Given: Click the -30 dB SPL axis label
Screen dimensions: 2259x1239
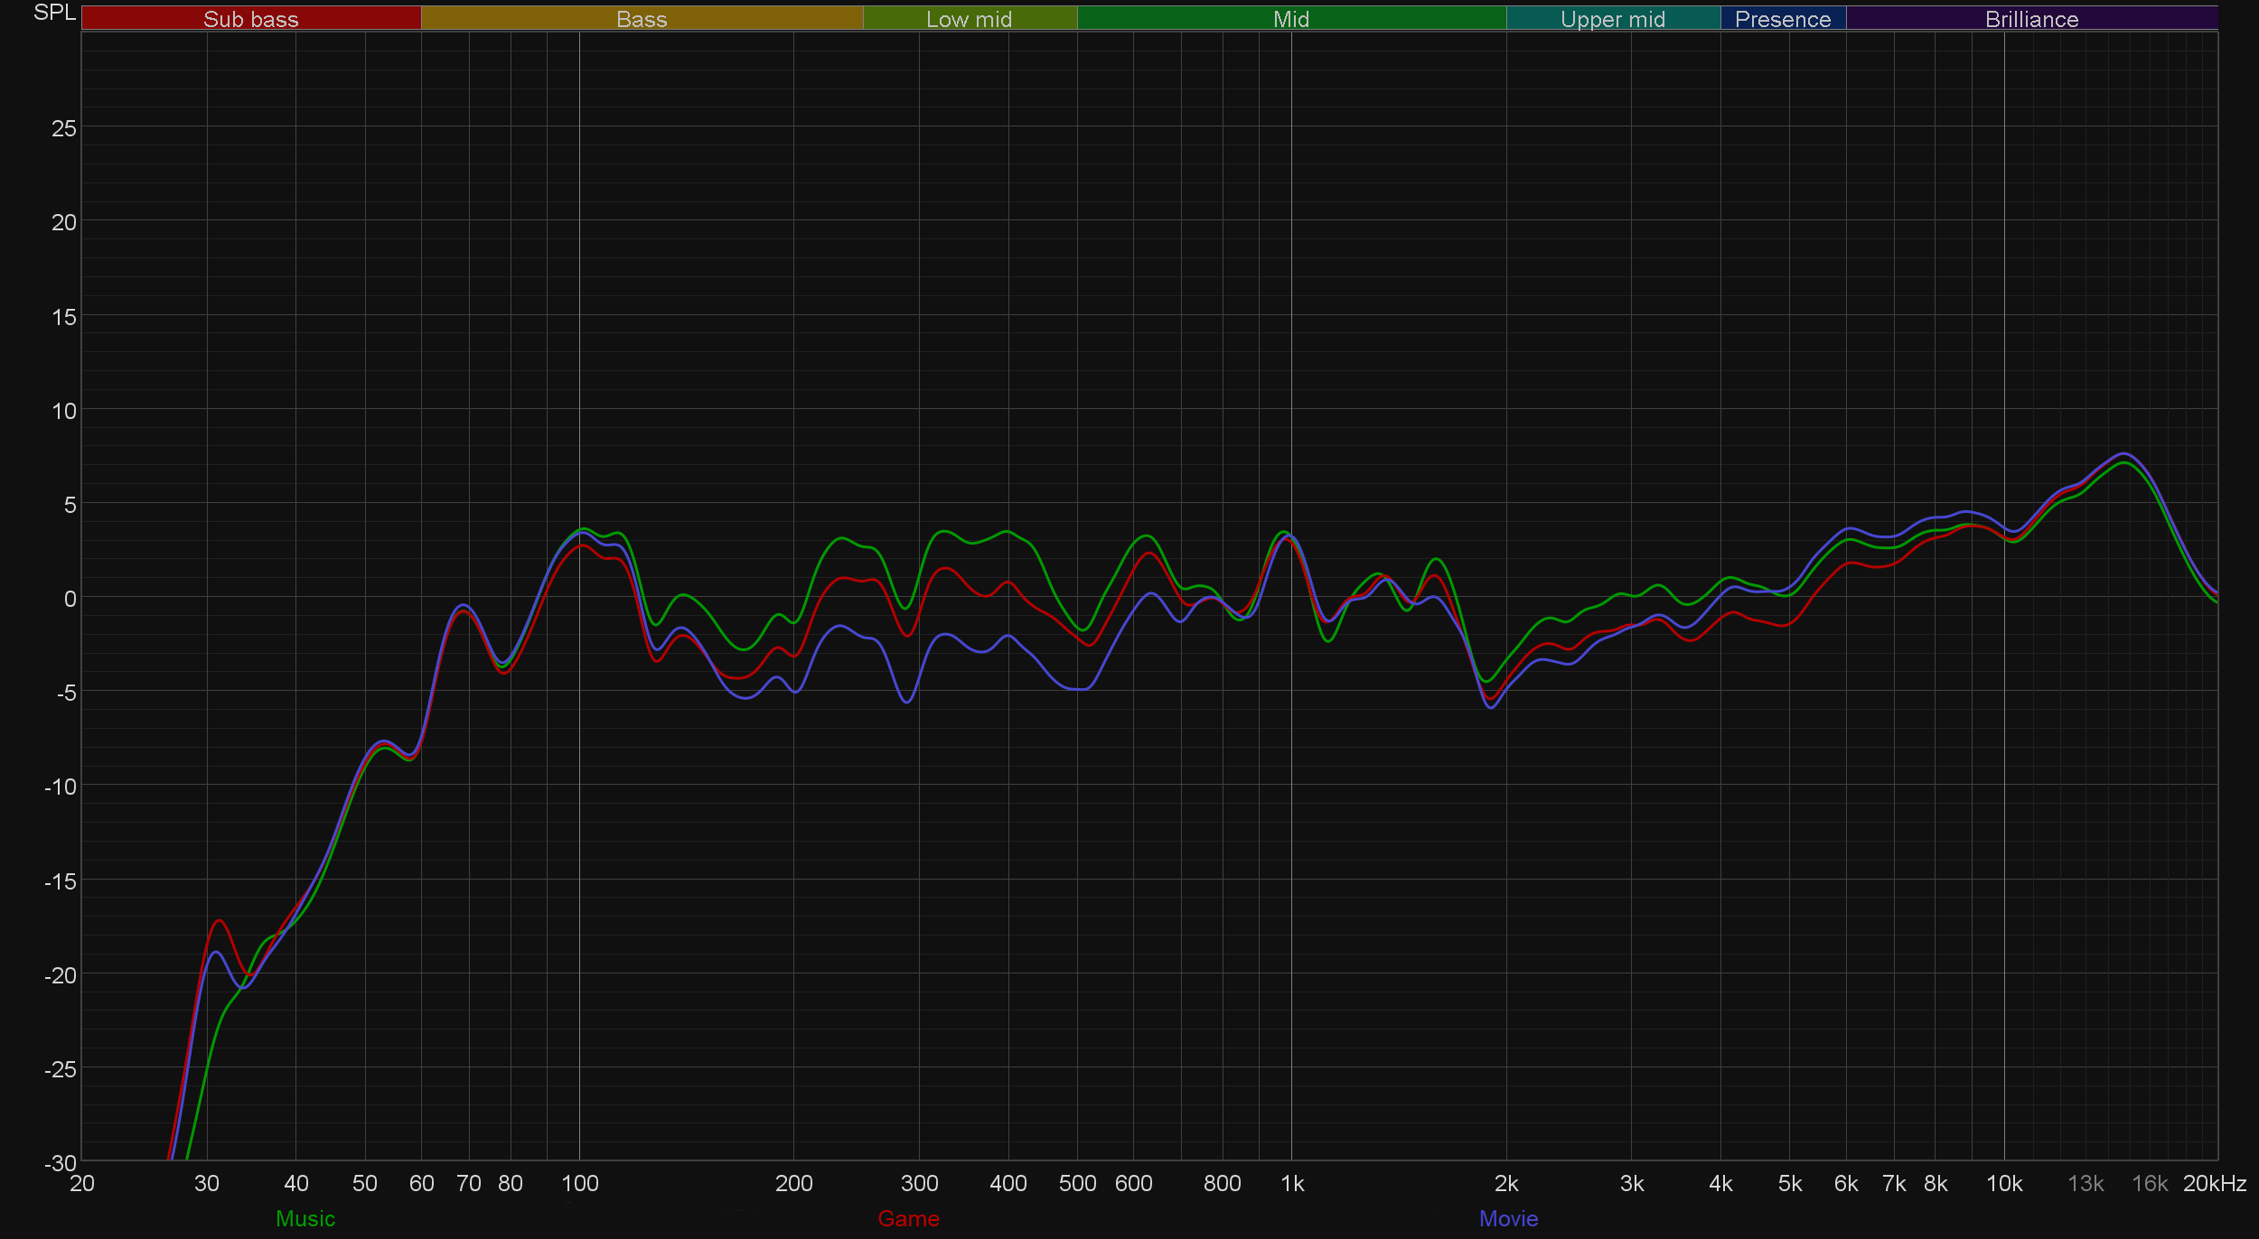Looking at the screenshot, I should pyautogui.click(x=61, y=1163).
